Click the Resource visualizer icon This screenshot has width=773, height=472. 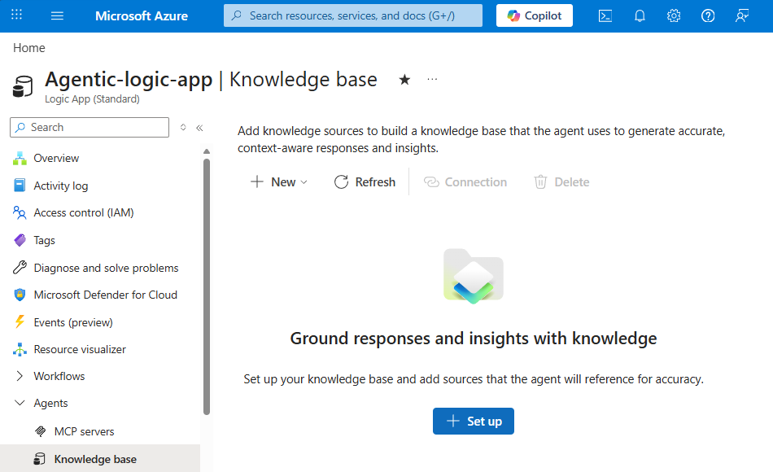click(20, 349)
